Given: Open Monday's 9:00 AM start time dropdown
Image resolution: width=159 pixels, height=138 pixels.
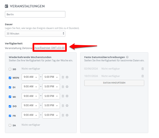Looking at the screenshot, I should point(30,77).
